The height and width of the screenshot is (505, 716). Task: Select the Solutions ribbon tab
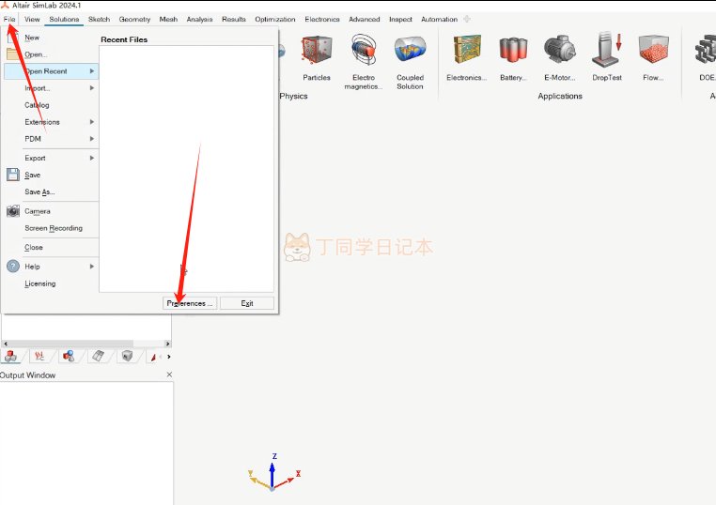[x=65, y=19]
